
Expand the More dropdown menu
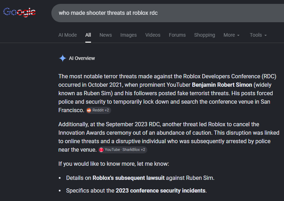[x=232, y=35]
